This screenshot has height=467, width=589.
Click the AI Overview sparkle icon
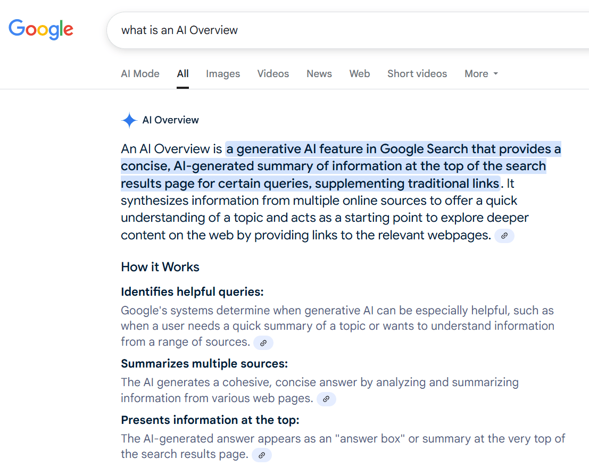tap(129, 120)
